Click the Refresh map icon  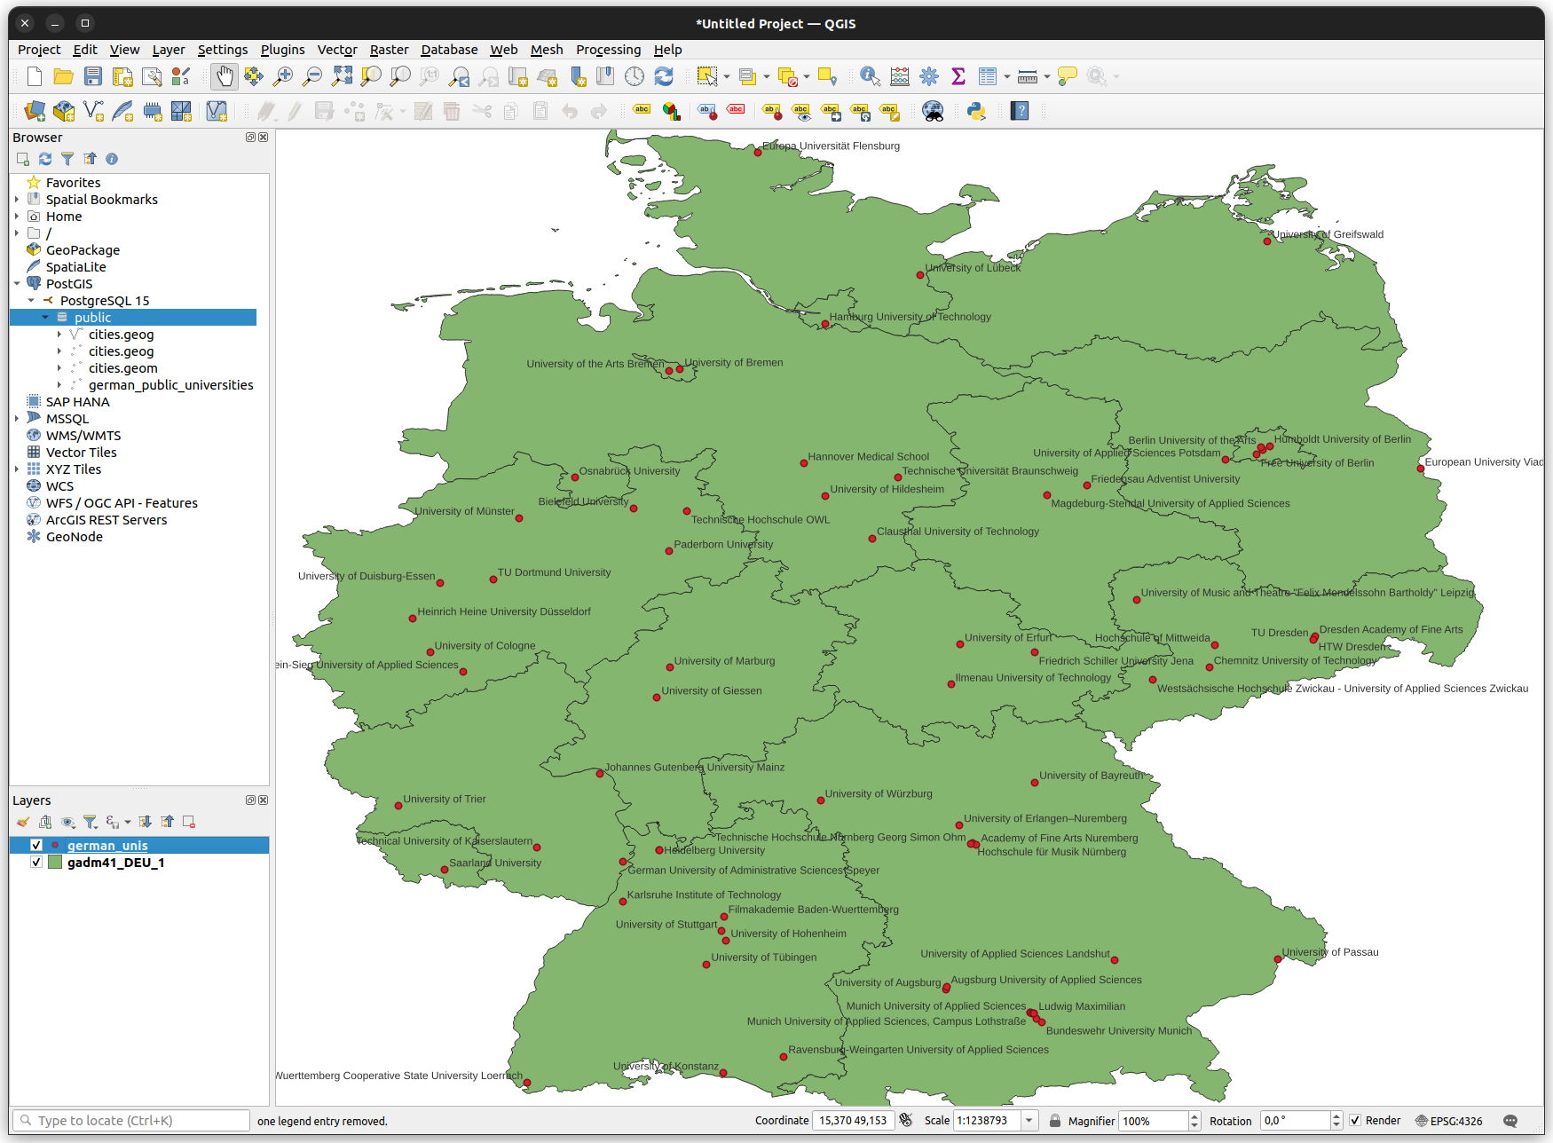tap(664, 77)
